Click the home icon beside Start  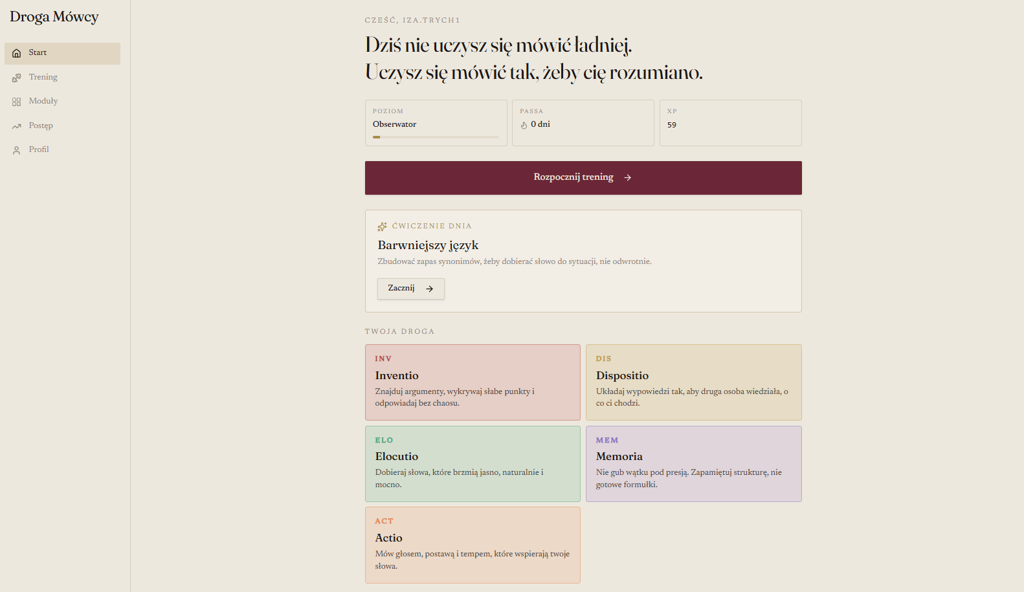[17, 53]
